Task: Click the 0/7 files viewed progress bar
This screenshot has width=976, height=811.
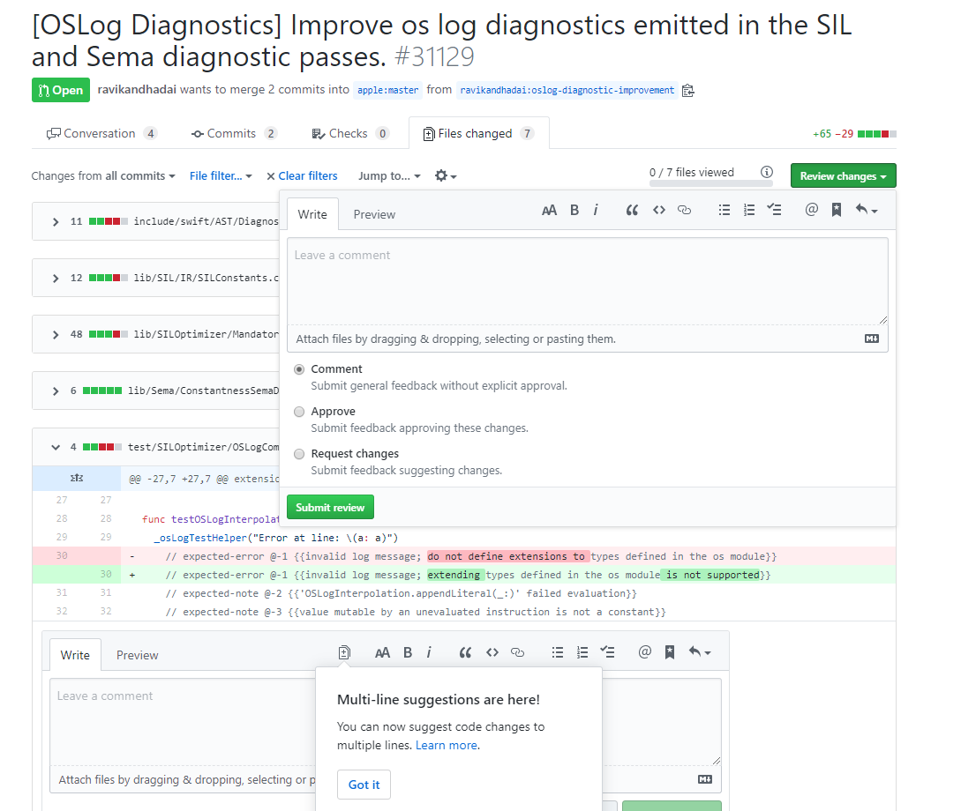Action: 710,183
